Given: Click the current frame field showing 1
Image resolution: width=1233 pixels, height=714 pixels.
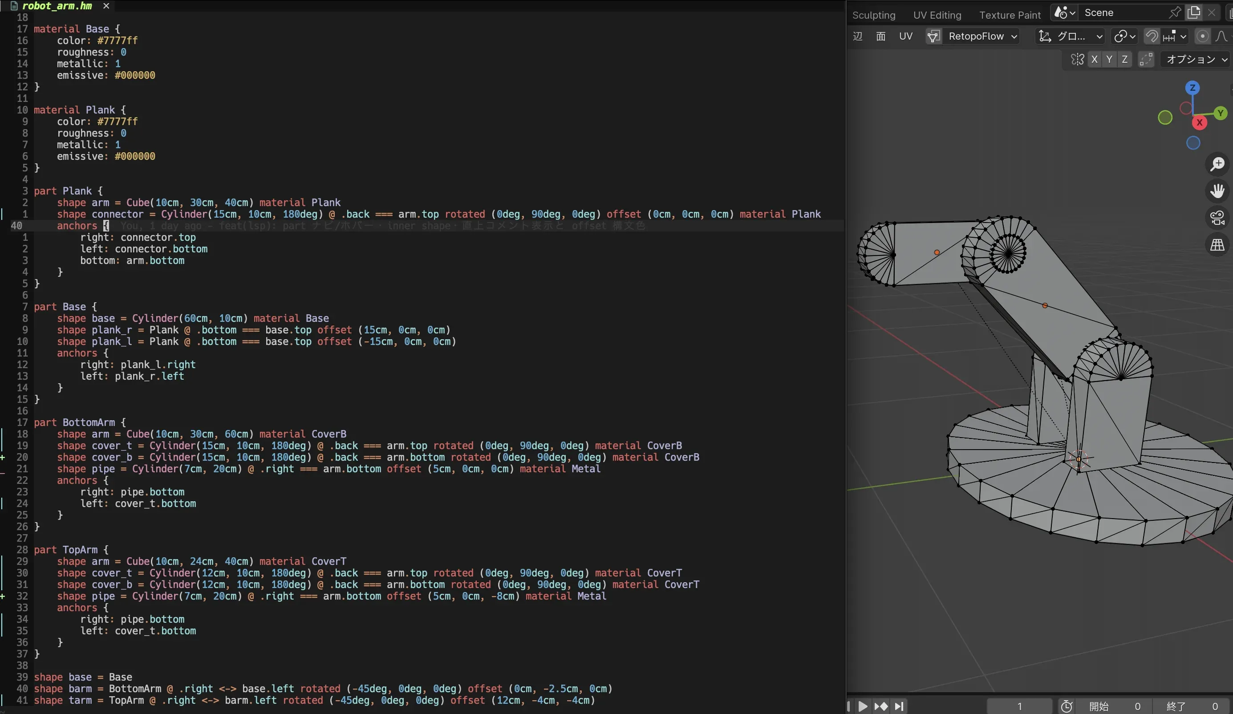Looking at the screenshot, I should pyautogui.click(x=1019, y=706).
